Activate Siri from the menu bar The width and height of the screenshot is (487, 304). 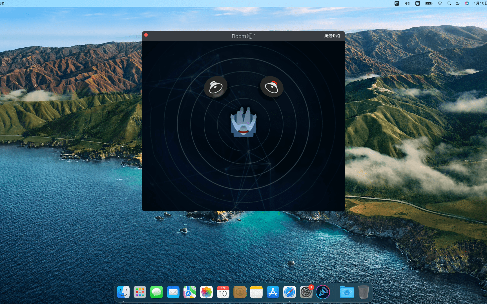click(467, 3)
